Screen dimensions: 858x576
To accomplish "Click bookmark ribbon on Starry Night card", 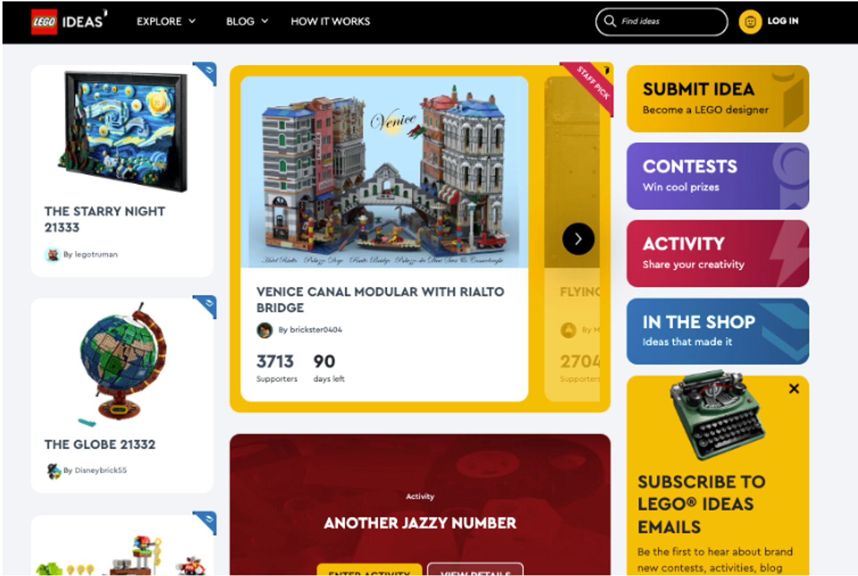I will (206, 73).
